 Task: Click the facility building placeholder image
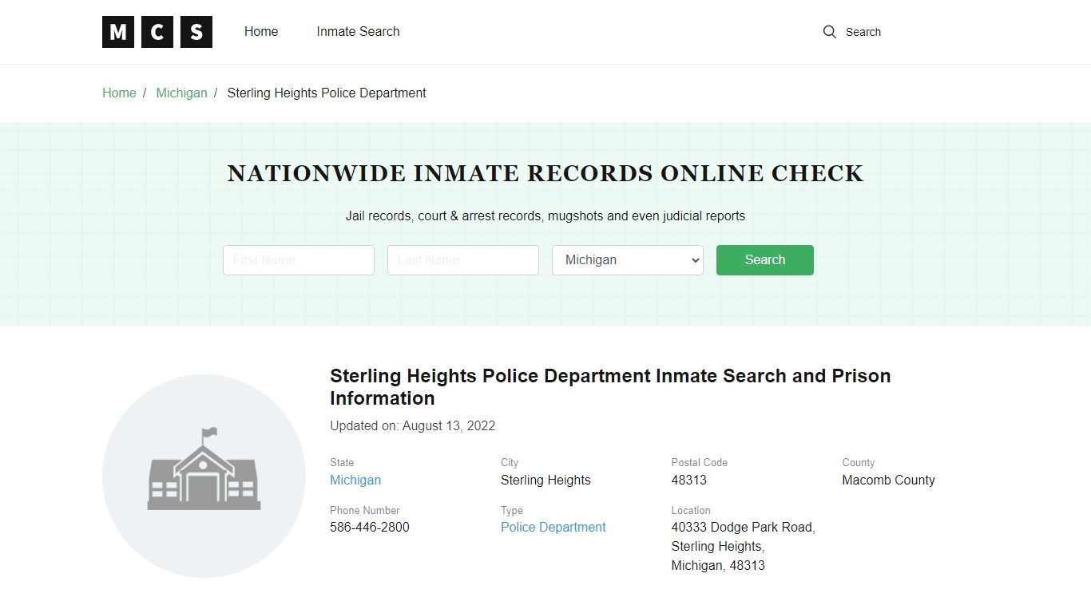tap(204, 476)
